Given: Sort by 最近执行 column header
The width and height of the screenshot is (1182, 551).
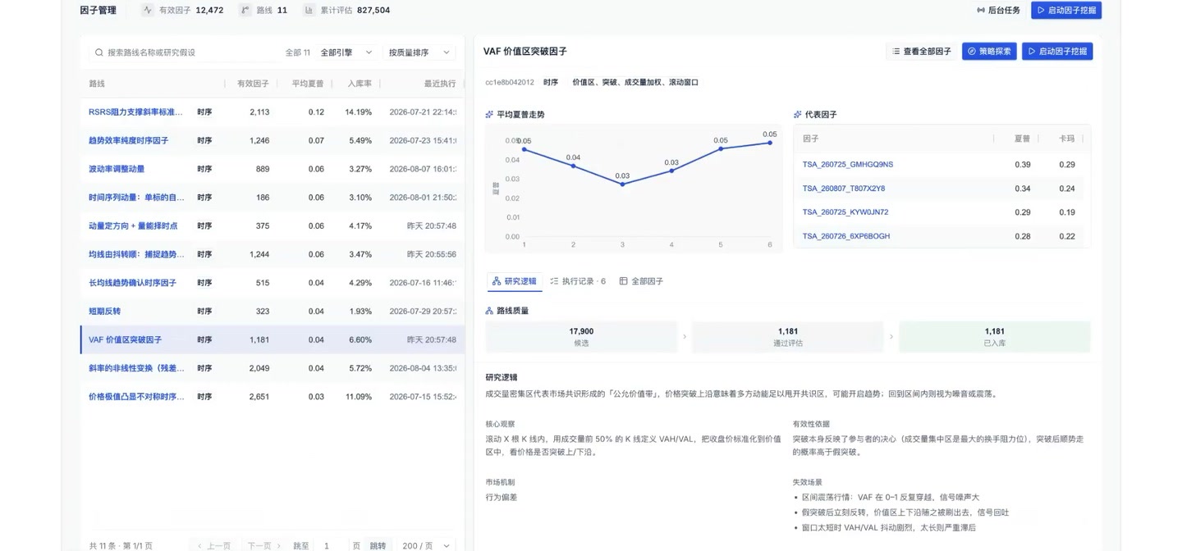Looking at the screenshot, I should point(440,84).
